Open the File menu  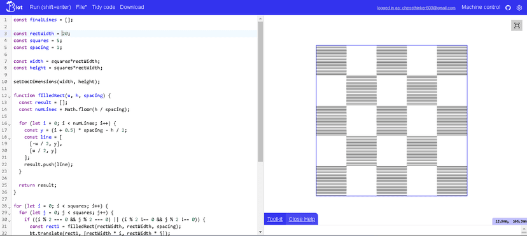click(81, 7)
